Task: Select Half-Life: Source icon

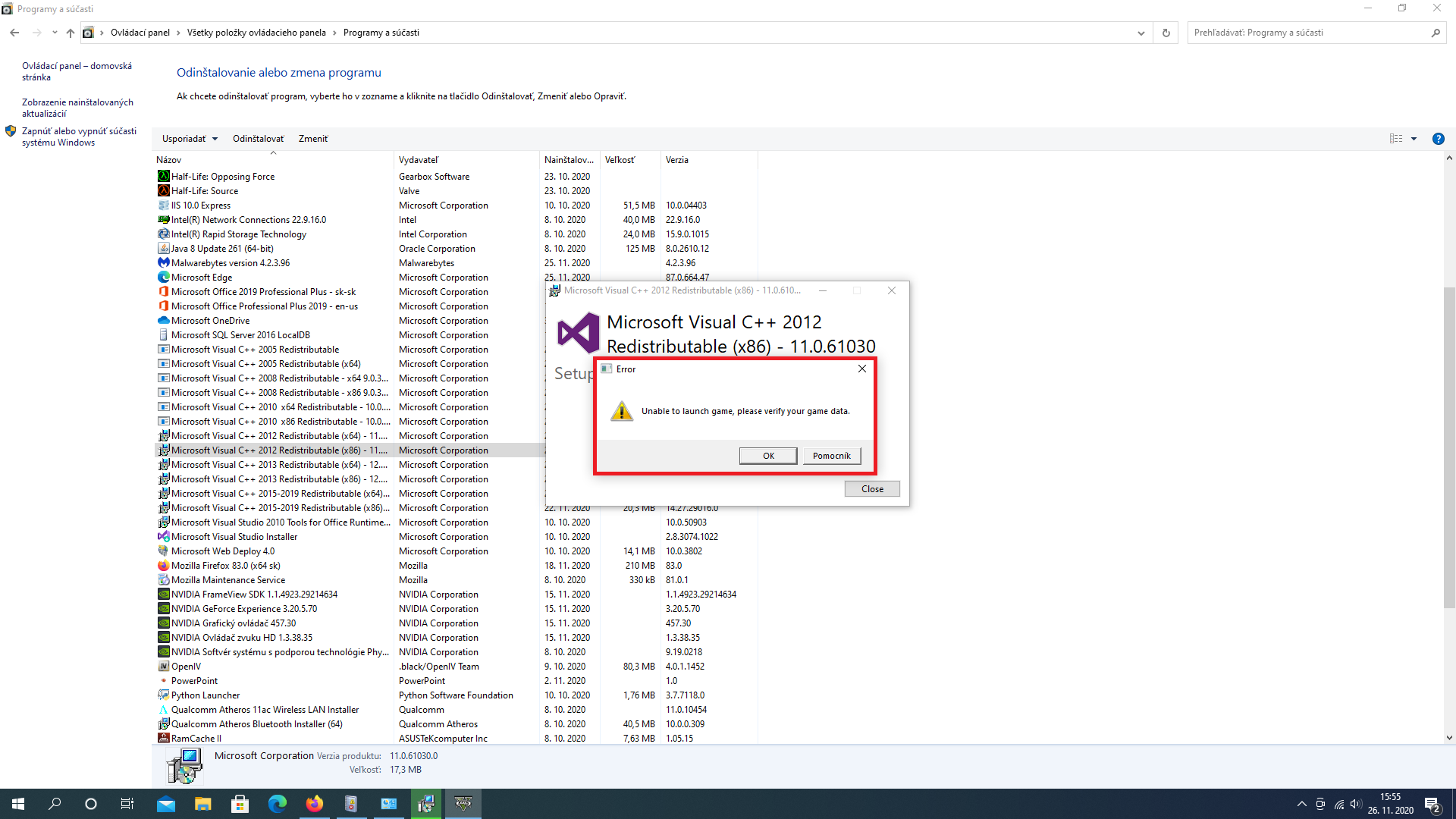Action: coord(163,191)
